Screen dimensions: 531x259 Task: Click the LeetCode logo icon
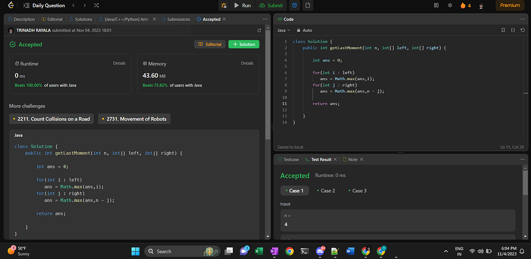click(x=11, y=5)
